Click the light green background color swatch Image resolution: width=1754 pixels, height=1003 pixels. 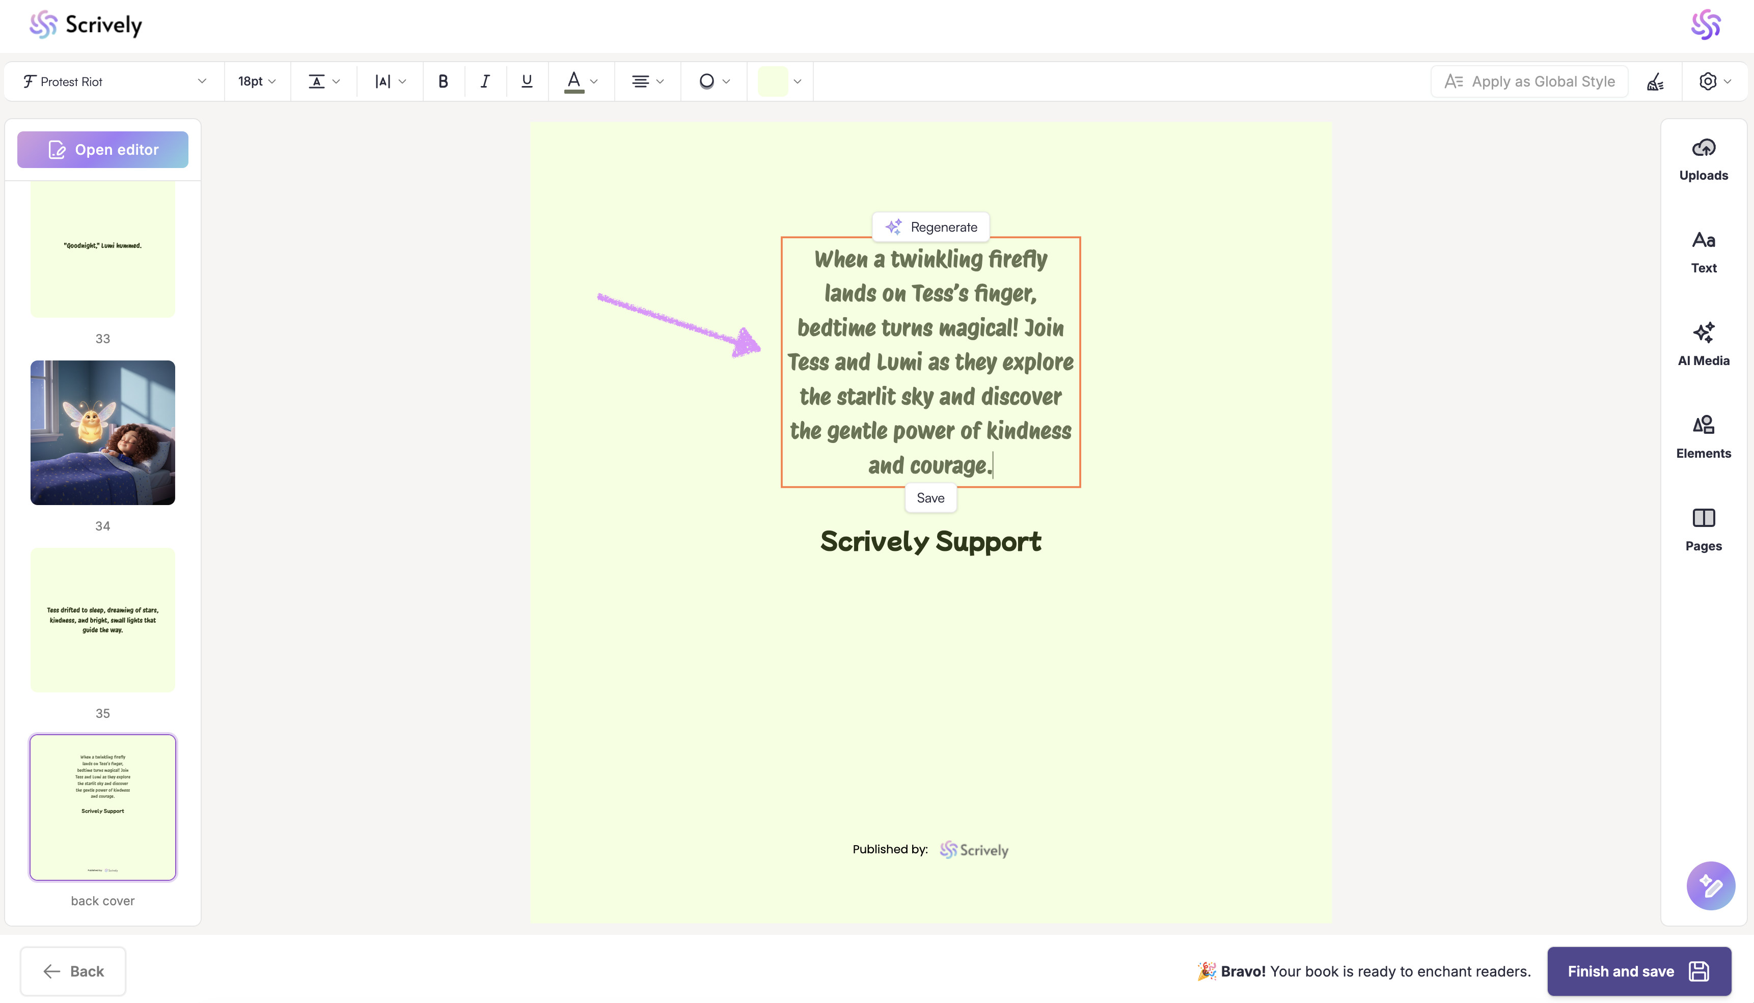772,81
